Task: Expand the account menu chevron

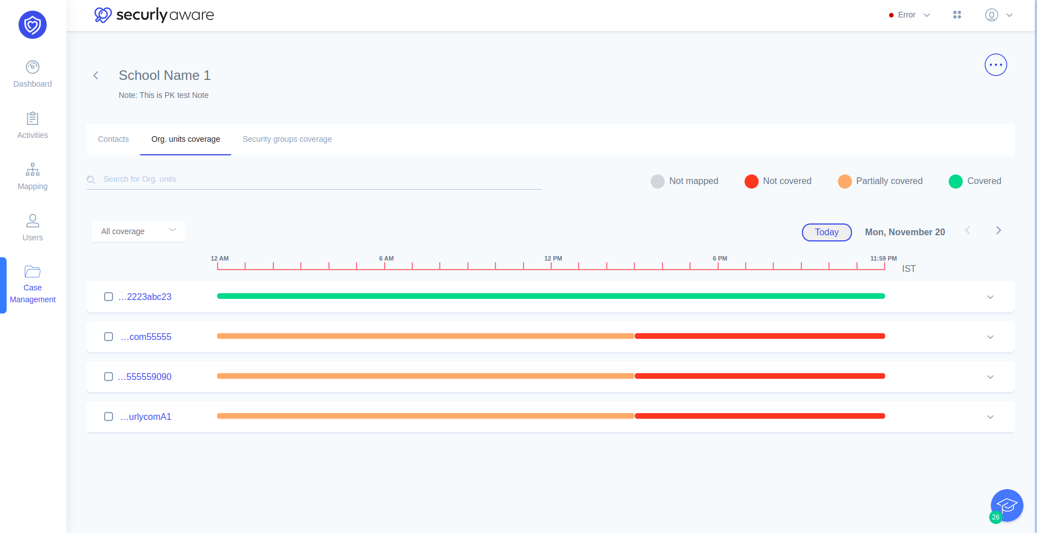Action: coord(1009,15)
